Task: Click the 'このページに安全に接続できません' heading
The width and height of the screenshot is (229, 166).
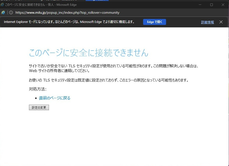Action: tap(88, 53)
